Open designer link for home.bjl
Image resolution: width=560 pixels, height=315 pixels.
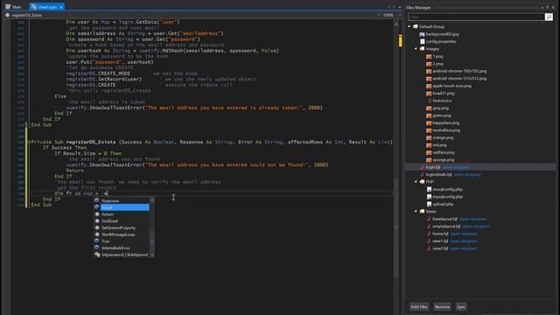(464, 234)
